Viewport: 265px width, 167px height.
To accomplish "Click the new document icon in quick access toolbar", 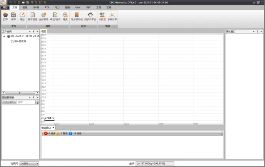I will [19, 3].
